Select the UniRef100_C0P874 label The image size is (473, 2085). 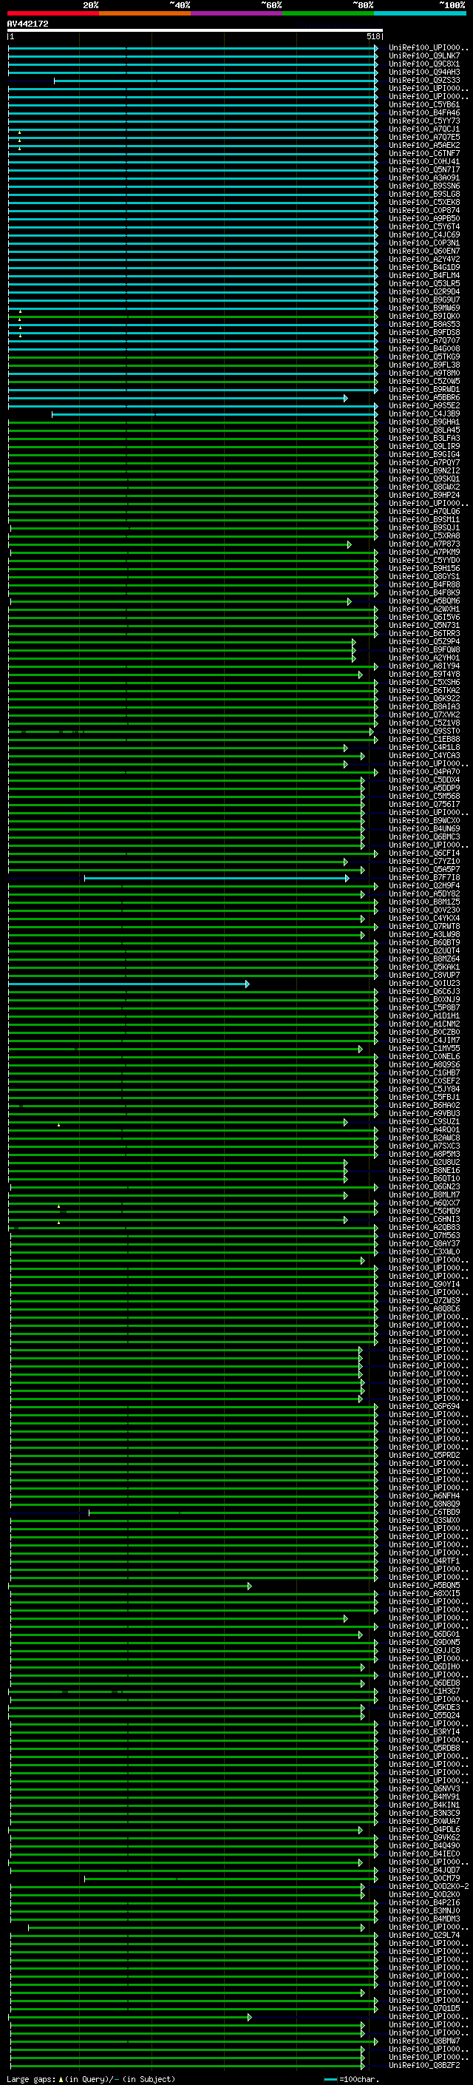(x=424, y=211)
